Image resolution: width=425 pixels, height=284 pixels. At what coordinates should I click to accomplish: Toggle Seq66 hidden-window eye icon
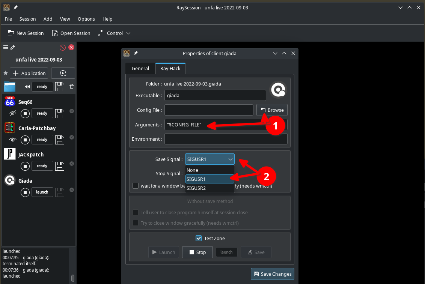tap(12, 113)
